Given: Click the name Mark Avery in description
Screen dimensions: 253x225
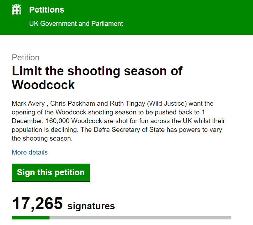Looking at the screenshot, I should coord(29,104).
